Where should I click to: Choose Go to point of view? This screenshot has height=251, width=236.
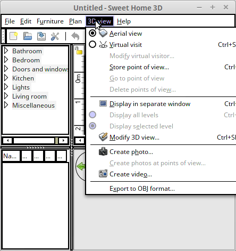(137, 78)
